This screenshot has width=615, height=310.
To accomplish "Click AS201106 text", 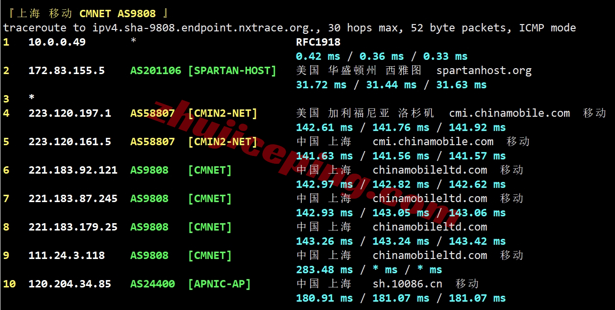I will pos(156,71).
